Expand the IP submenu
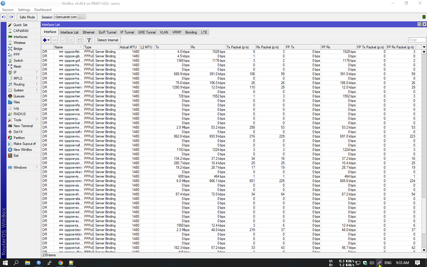Viewport: 427px width, 267px height. pyautogui.click(x=23, y=72)
